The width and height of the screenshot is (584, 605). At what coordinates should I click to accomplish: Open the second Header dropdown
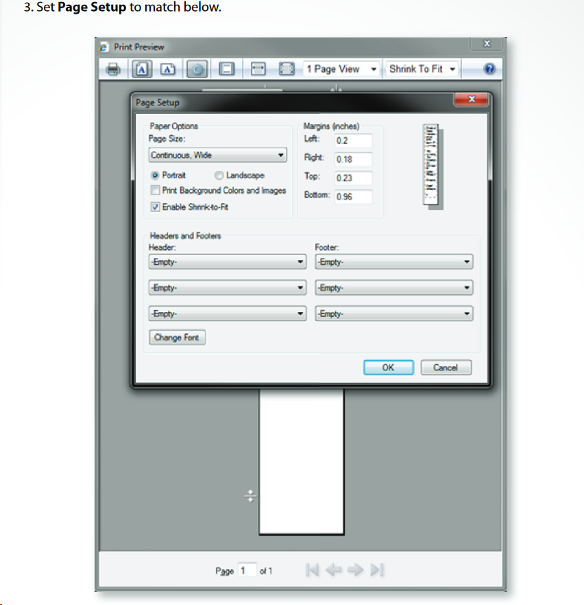tap(228, 288)
